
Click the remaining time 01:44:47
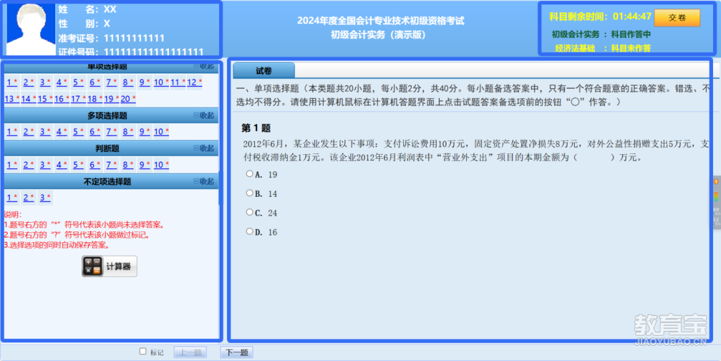(632, 17)
